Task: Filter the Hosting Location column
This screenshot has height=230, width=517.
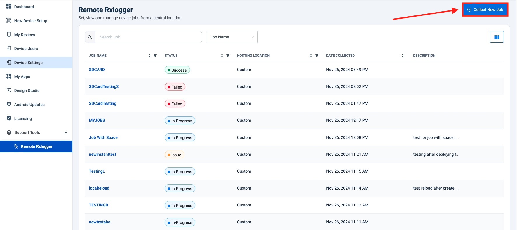Action: click(317, 56)
